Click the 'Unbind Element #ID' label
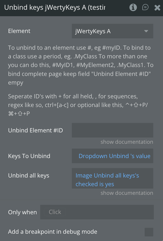 pos(35,130)
